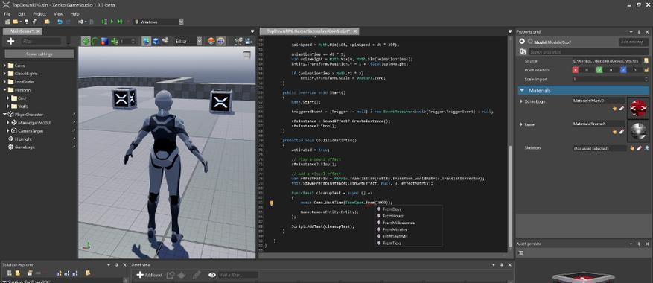Click the code editor vertical scrollbar
Viewport: 653px width, 283px height.
[511, 196]
